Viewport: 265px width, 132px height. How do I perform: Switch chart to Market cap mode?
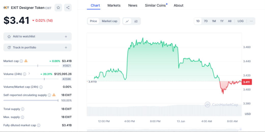point(110,21)
